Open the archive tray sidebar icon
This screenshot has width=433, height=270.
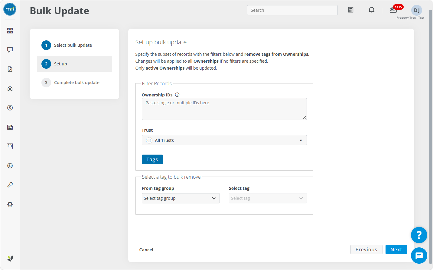[10, 146]
